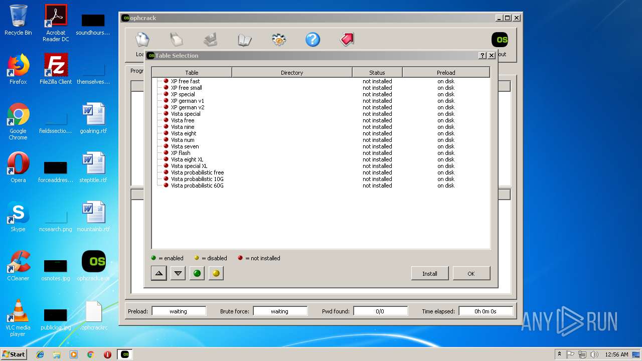Open the VLC media player desktop shortcut
The height and width of the screenshot is (361, 642).
(18, 318)
